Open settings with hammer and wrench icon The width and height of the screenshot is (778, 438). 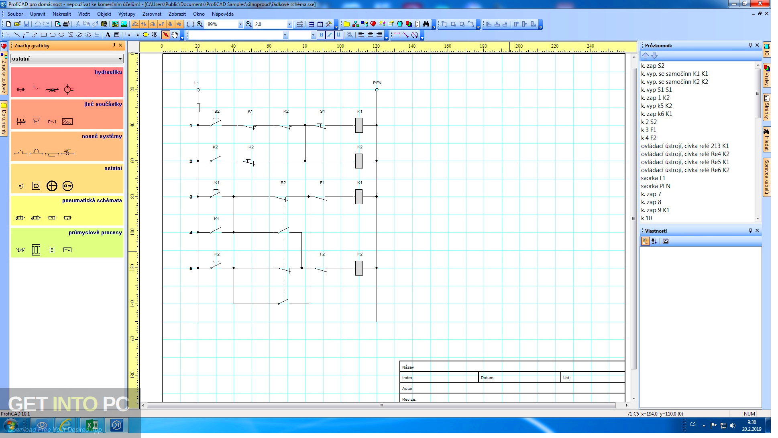pos(329,24)
